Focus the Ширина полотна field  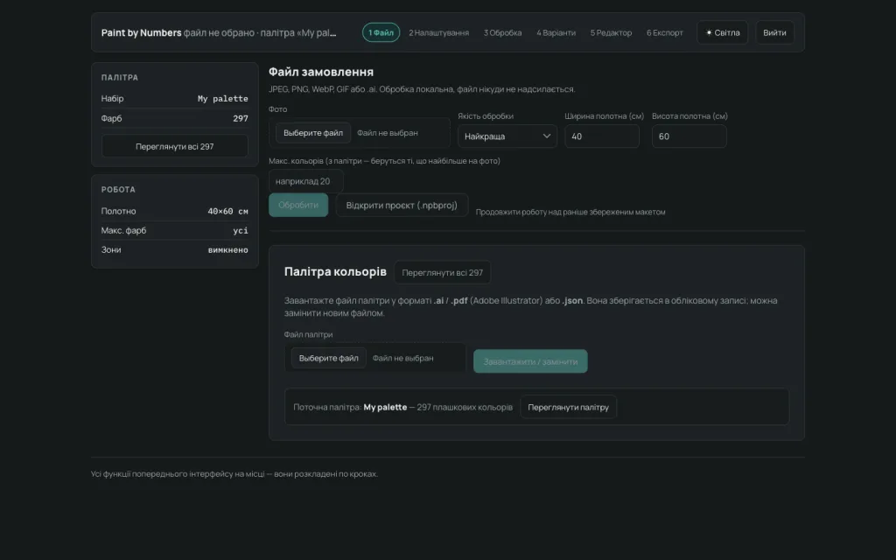602,136
